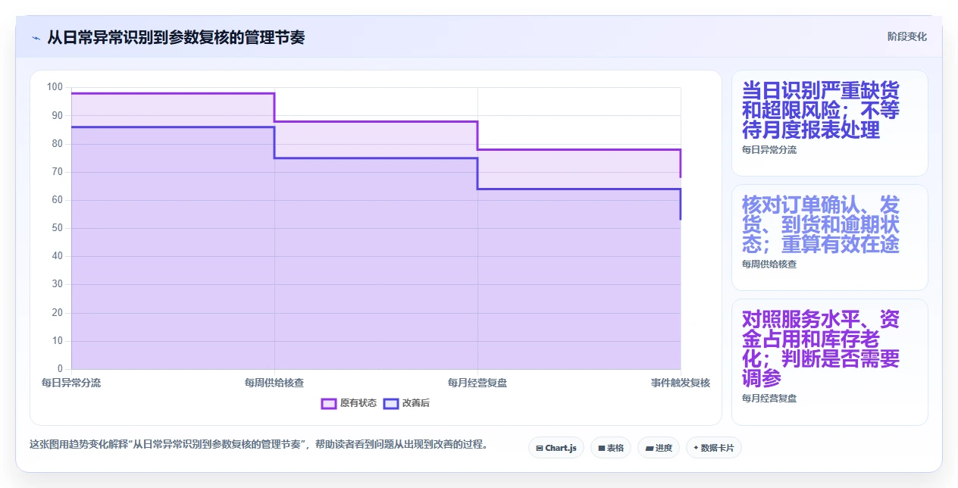
Task: Click the y-axis value 0
Action: (x=60, y=369)
